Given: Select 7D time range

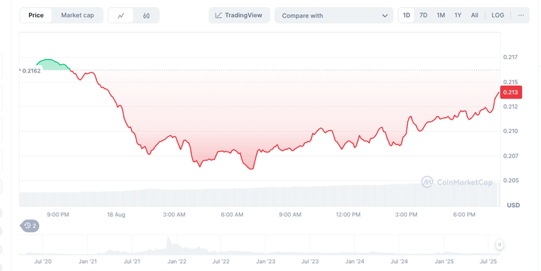Looking at the screenshot, I should [423, 15].
